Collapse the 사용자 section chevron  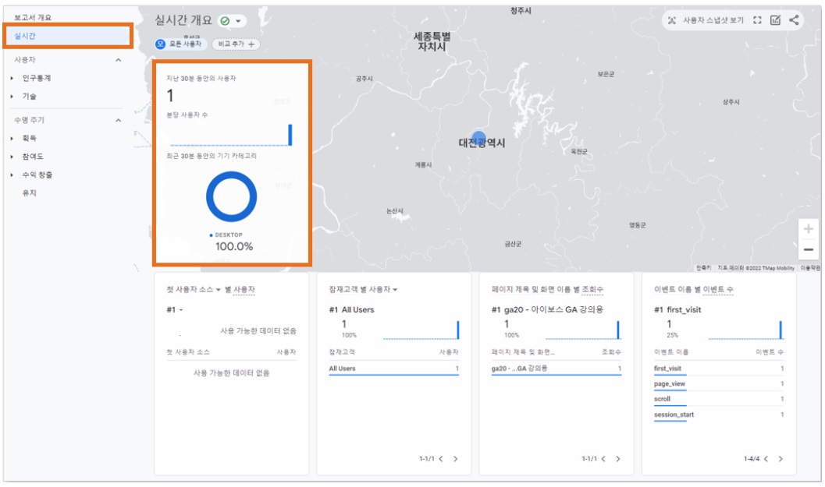pos(119,60)
